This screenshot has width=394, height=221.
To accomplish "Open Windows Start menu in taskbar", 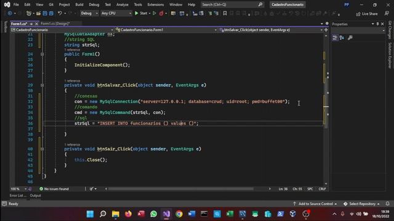I will (x=90, y=214).
